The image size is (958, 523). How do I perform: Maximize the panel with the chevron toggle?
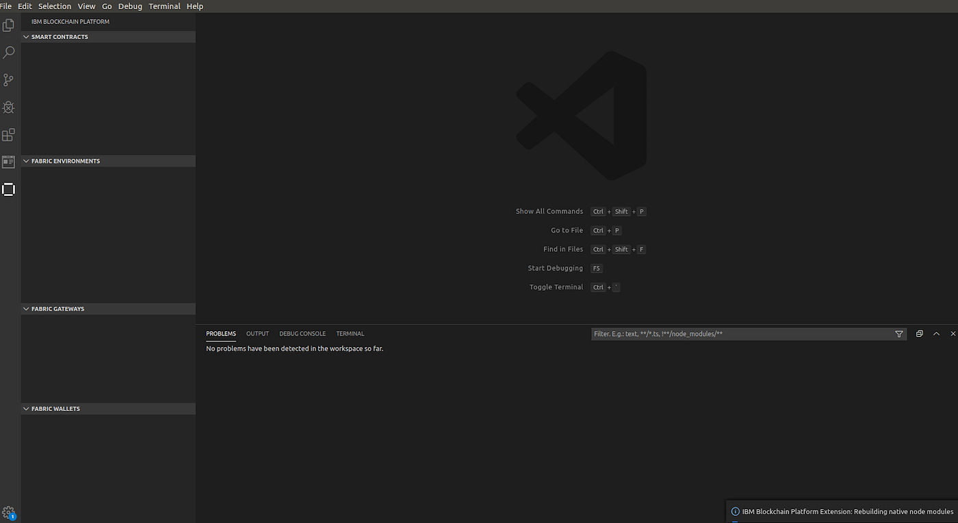click(936, 334)
